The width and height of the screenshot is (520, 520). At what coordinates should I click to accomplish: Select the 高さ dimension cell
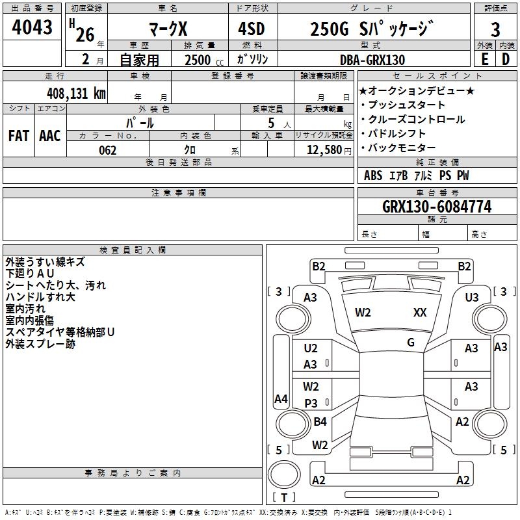point(492,233)
